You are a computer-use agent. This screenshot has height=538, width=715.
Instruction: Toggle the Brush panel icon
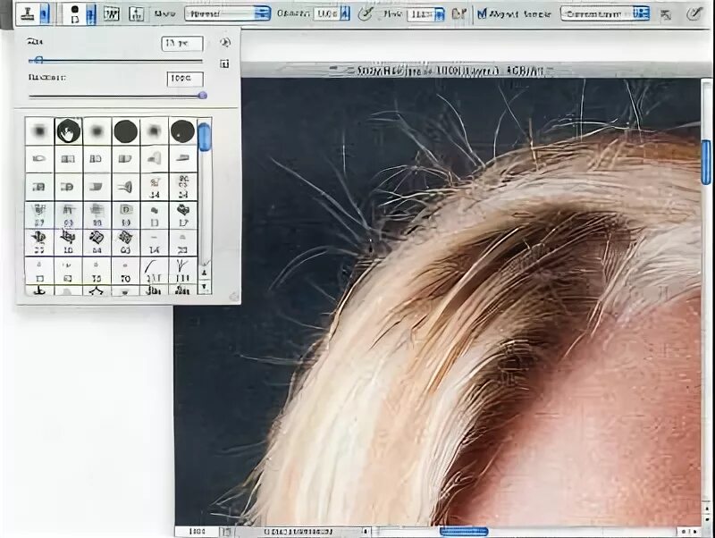112,14
